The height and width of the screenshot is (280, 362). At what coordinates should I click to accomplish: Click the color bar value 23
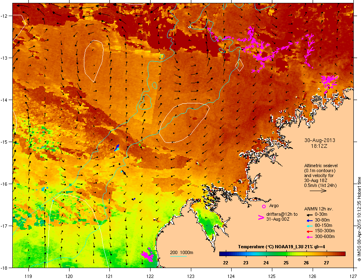[x=246, y=263]
